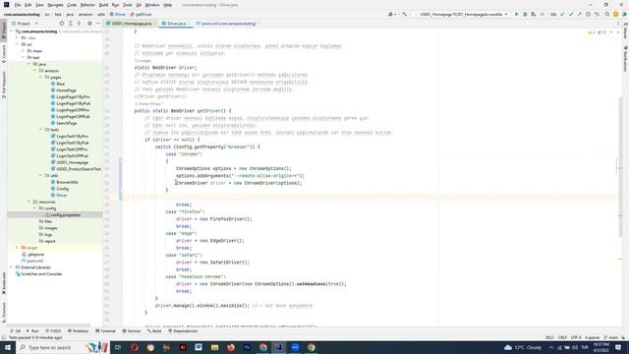The width and height of the screenshot is (629, 354).
Task: Click Expand All icon in Project panel
Action: [x=70, y=24]
